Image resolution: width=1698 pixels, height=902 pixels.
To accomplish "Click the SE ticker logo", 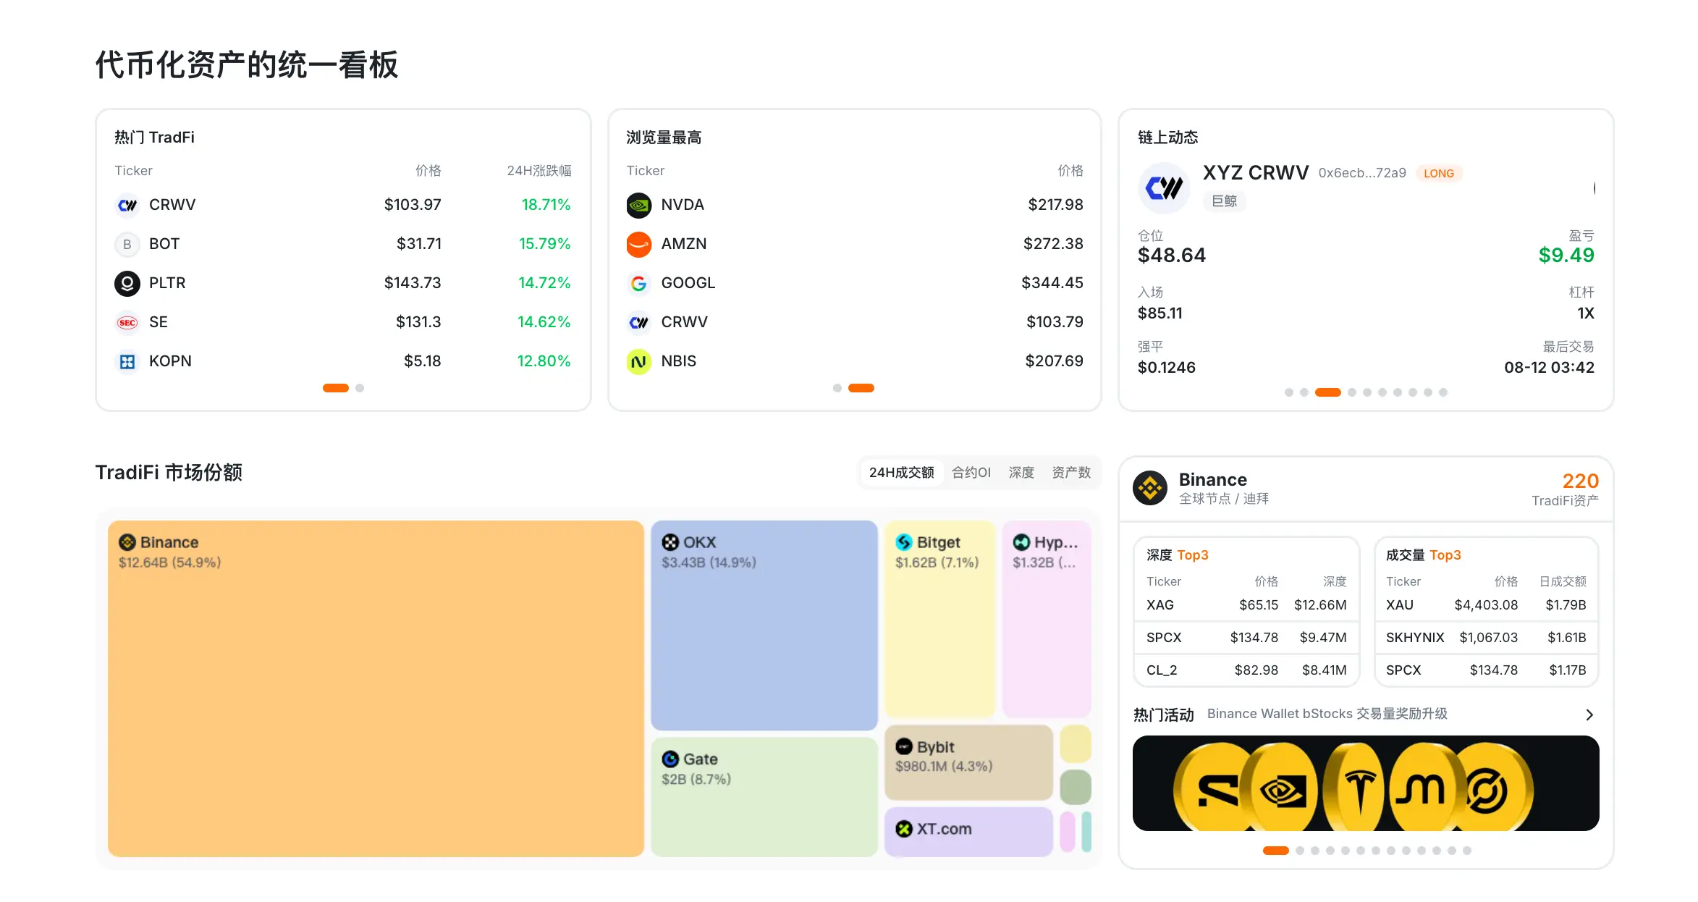I will pos(127,323).
